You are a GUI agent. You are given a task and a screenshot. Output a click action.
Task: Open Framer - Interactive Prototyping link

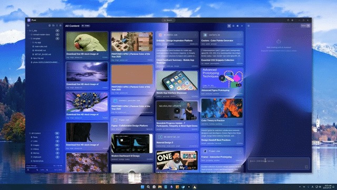(222, 155)
